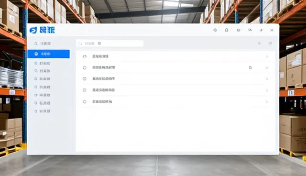The width and height of the screenshot is (306, 176).
Task: Expand the list row showing count 0
Action: coord(267,68)
